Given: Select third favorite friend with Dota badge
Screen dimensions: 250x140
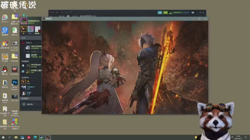Looking at the screenshot, I should pos(37,29).
